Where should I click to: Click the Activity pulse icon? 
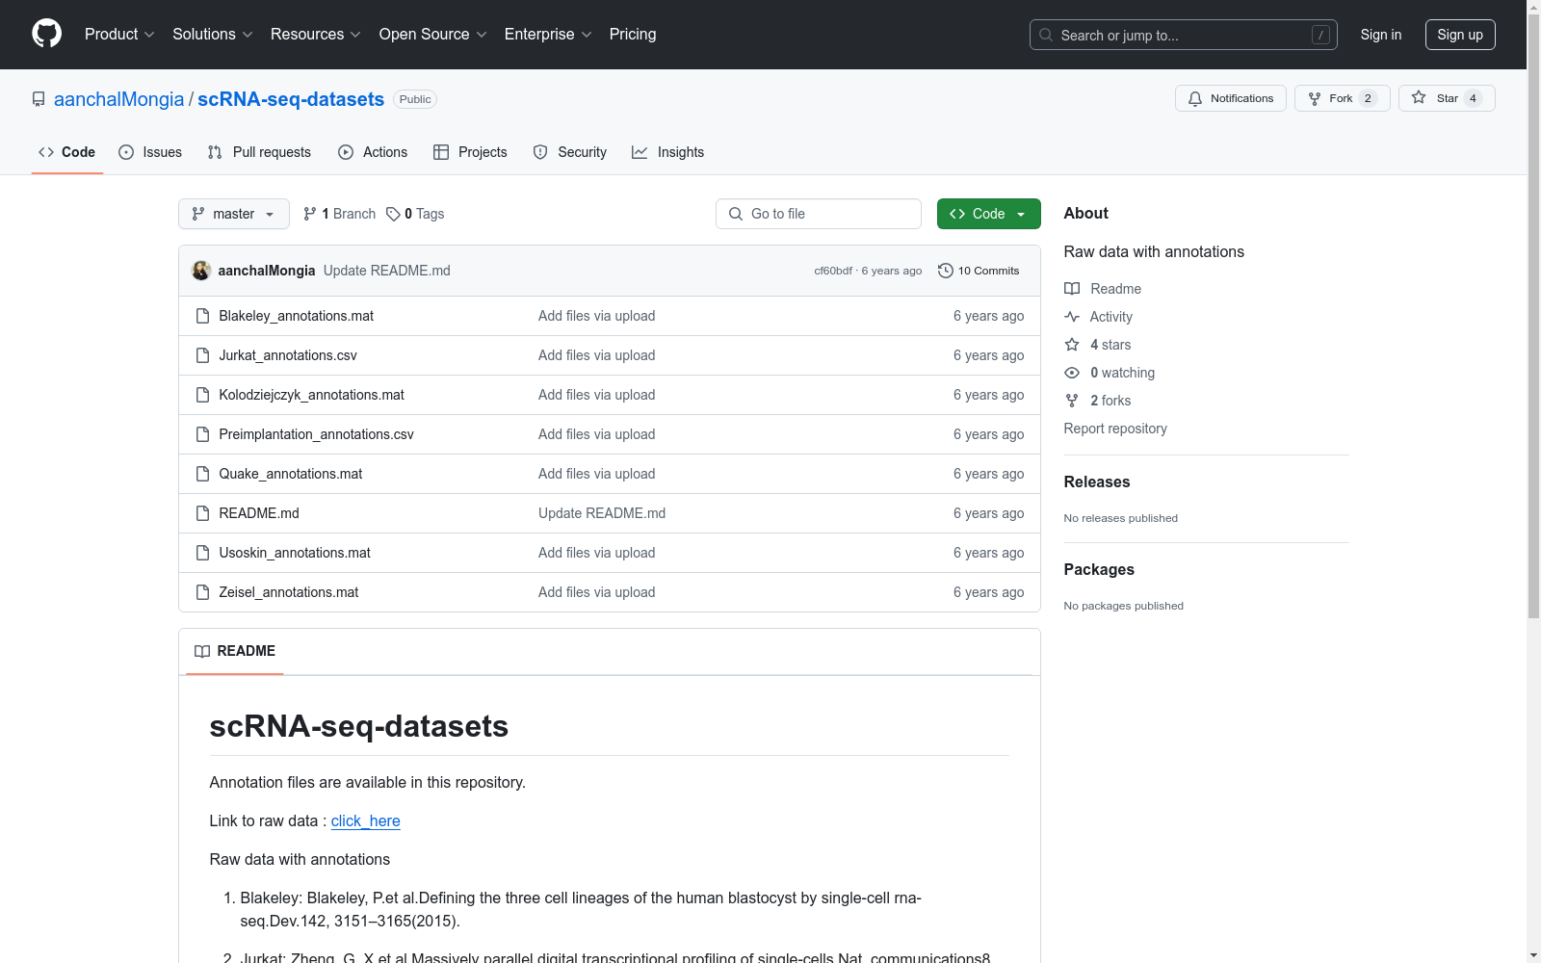click(x=1072, y=317)
